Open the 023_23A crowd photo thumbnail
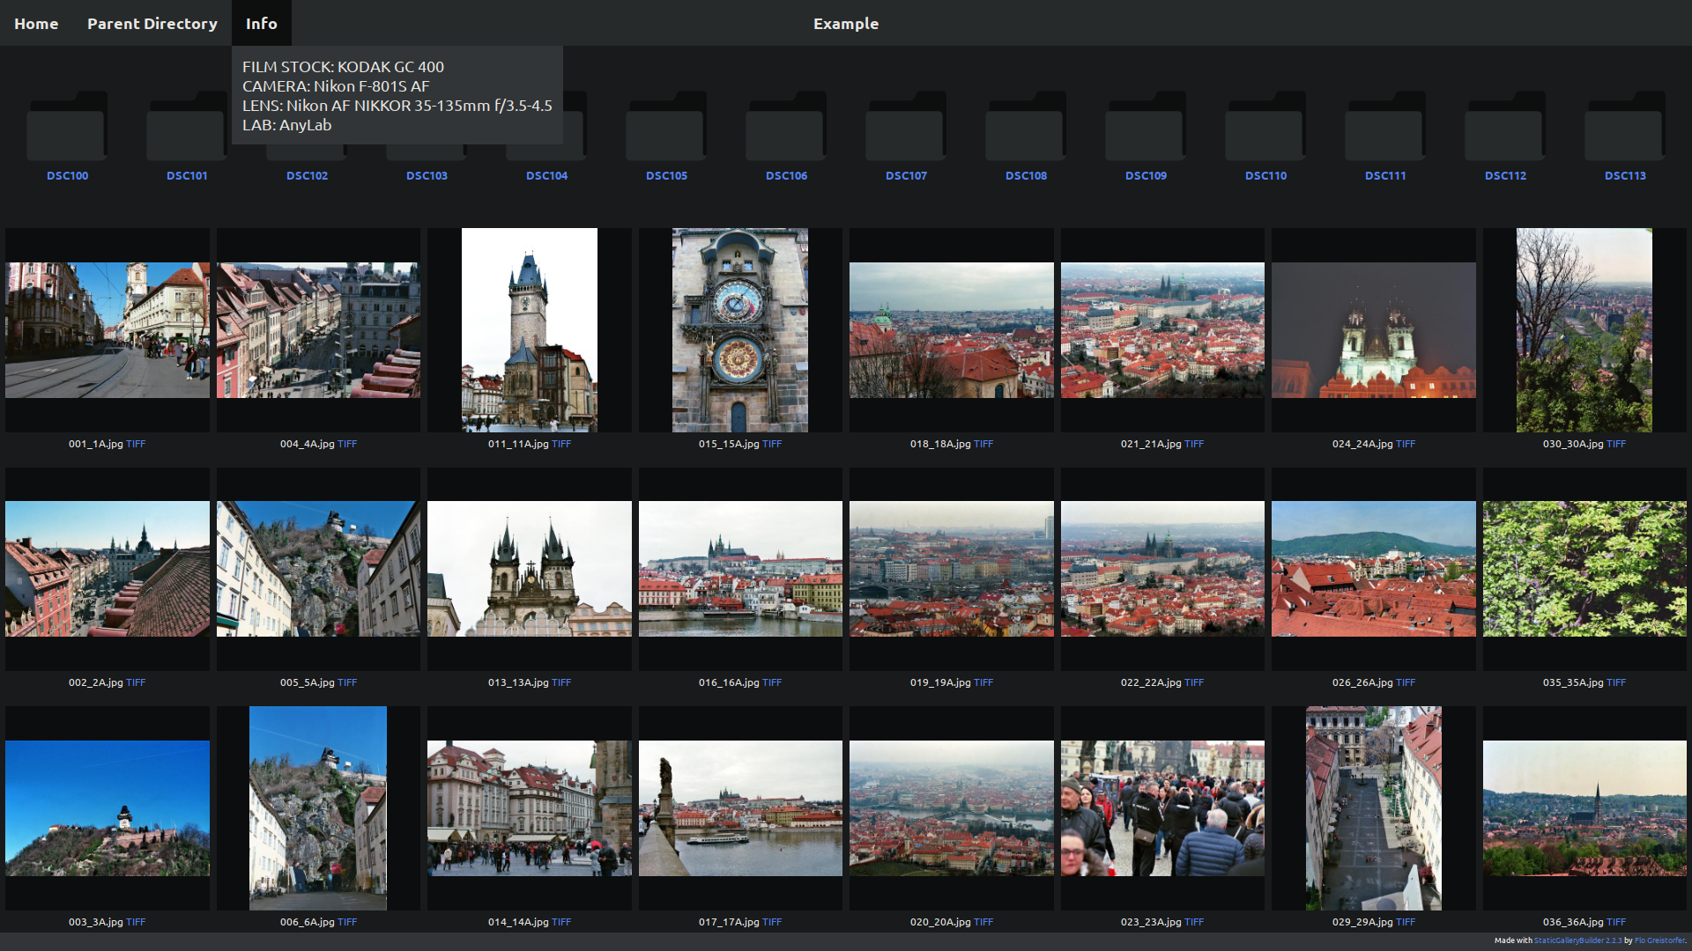1692x951 pixels. click(x=1161, y=808)
